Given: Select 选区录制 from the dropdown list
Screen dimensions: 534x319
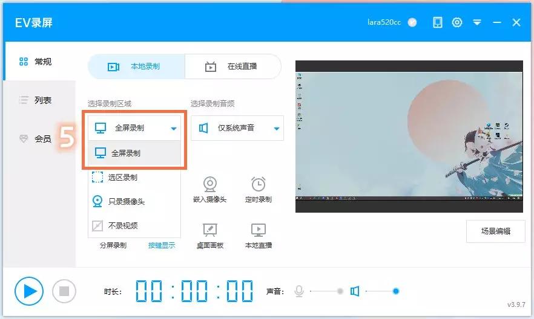Looking at the screenshot, I should click(x=124, y=177).
